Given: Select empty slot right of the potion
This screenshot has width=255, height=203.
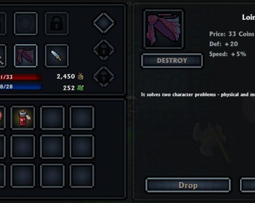Looking at the screenshot, I should coord(52,118).
